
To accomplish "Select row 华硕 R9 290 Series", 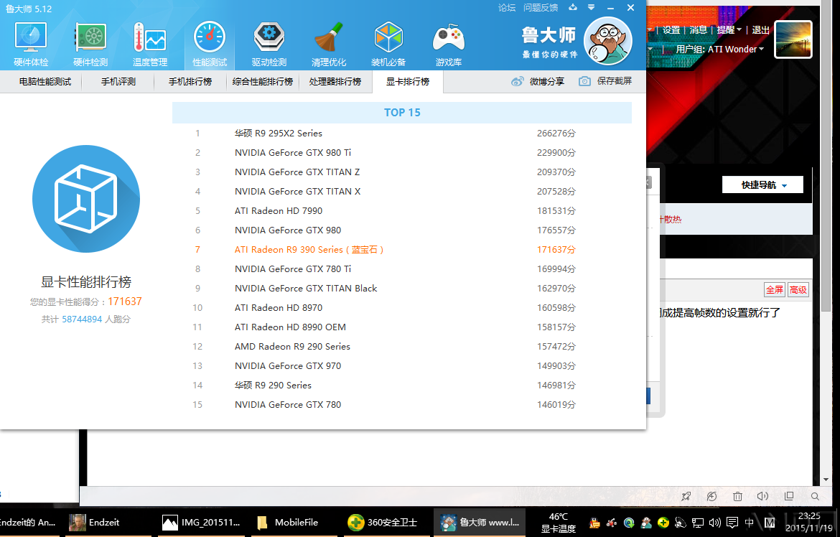I will click(402, 386).
